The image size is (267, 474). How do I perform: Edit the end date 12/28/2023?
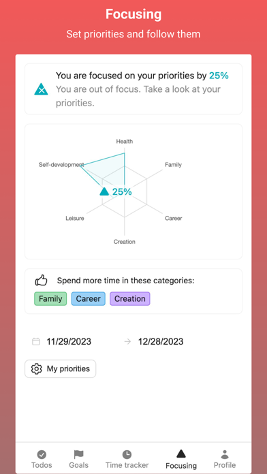[161, 342]
